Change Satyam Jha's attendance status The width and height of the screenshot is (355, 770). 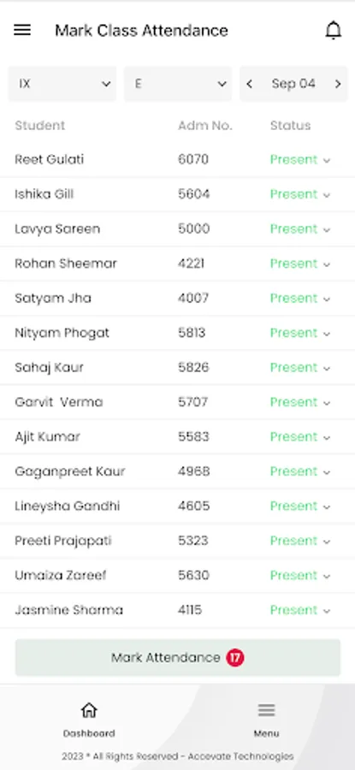pyautogui.click(x=300, y=299)
